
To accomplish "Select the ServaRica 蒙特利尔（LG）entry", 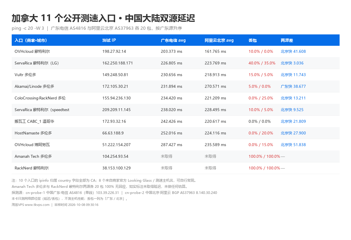I will point(37,63).
